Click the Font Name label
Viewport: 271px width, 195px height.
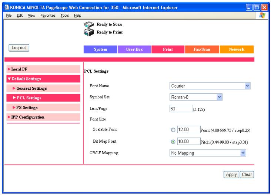(x=99, y=86)
